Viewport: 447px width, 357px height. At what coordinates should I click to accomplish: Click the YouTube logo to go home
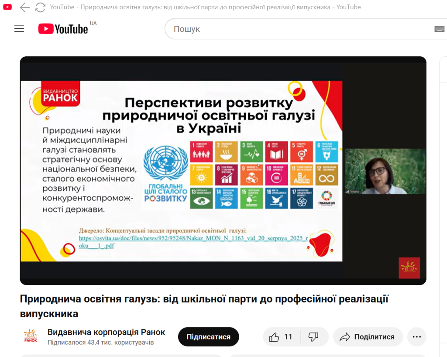tap(63, 29)
